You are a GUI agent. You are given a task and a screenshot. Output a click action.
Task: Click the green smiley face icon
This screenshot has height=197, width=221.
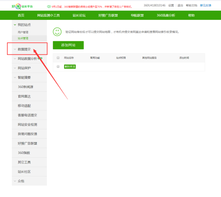pos(57,32)
